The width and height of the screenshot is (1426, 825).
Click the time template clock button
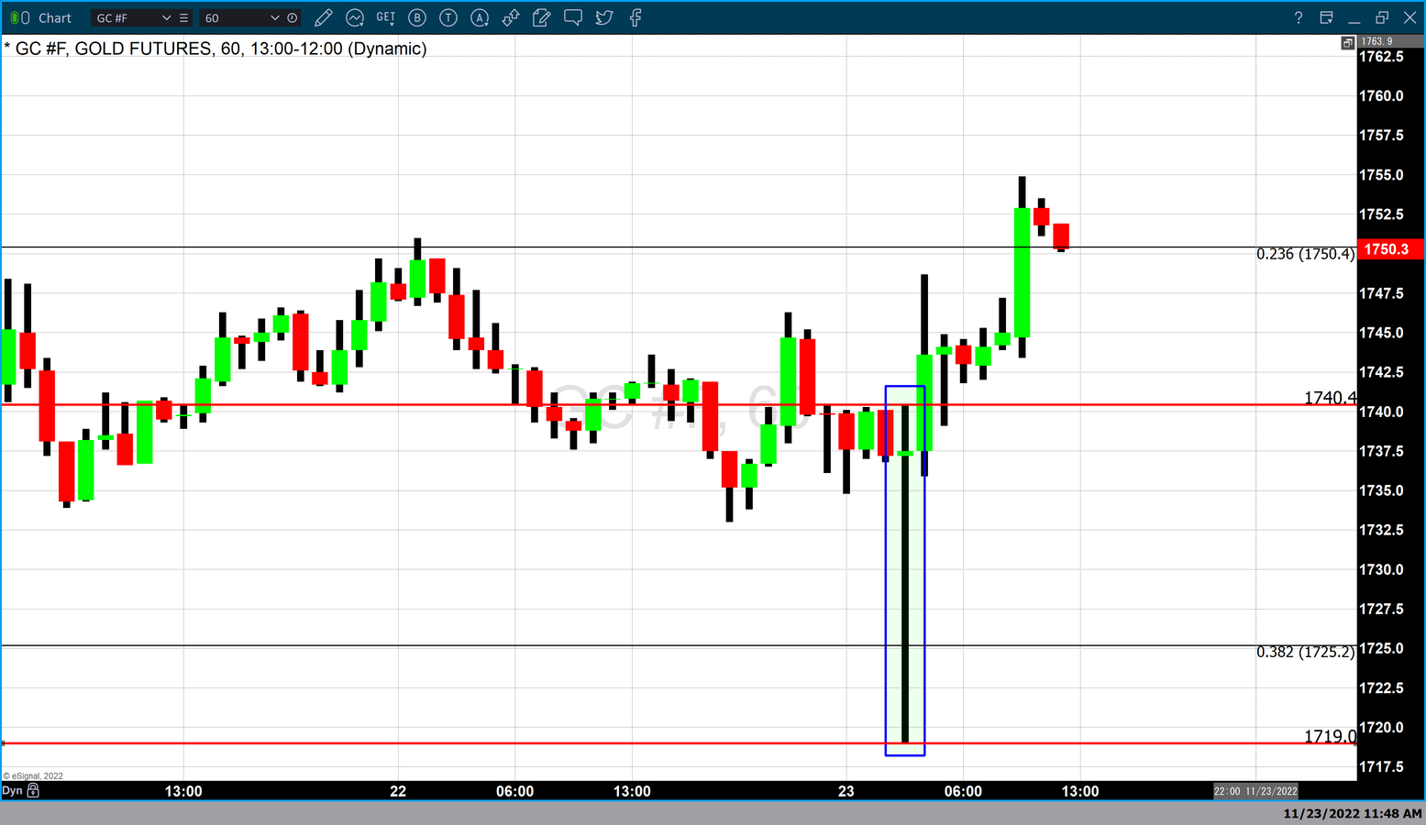pyautogui.click(x=293, y=17)
